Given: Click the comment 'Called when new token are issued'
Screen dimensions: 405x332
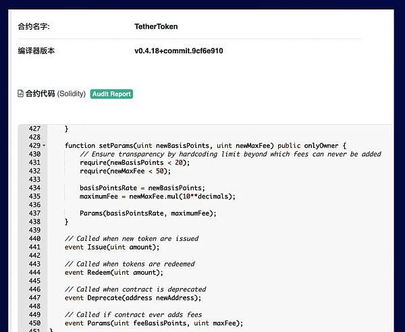Looking at the screenshot, I should pyautogui.click(x=132, y=239).
